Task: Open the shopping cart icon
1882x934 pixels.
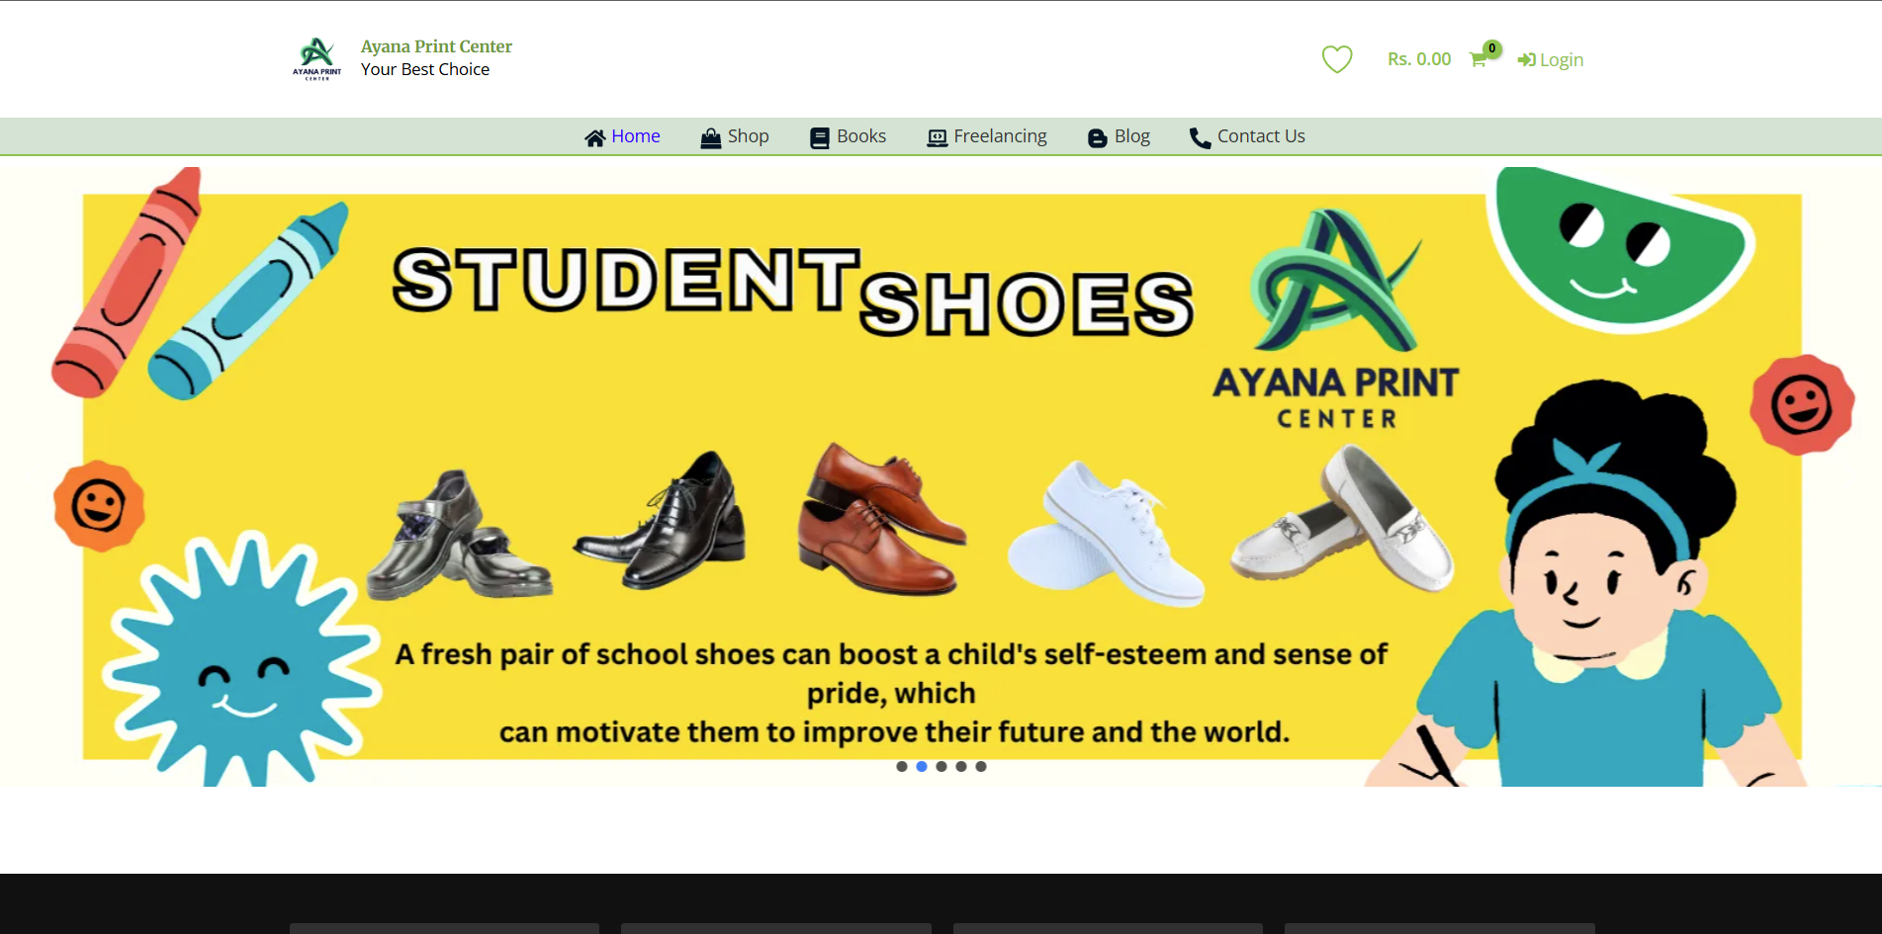Action: coord(1478,59)
